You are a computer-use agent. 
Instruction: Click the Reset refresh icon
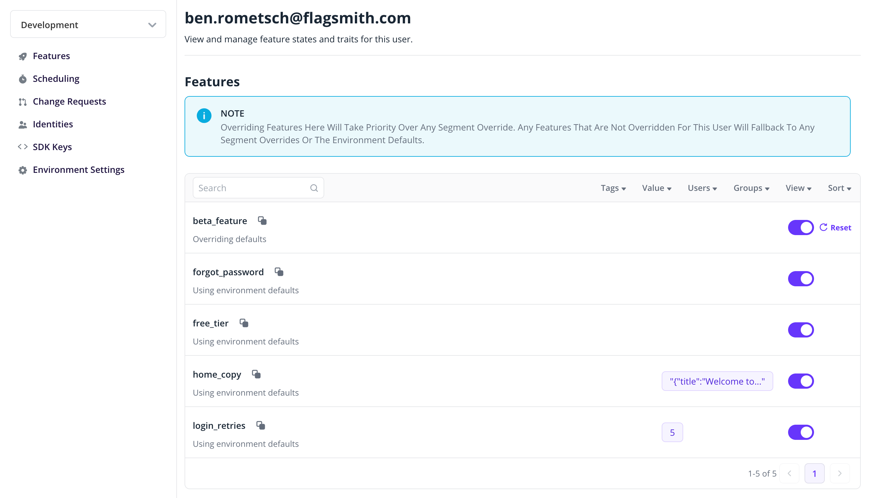coord(823,228)
